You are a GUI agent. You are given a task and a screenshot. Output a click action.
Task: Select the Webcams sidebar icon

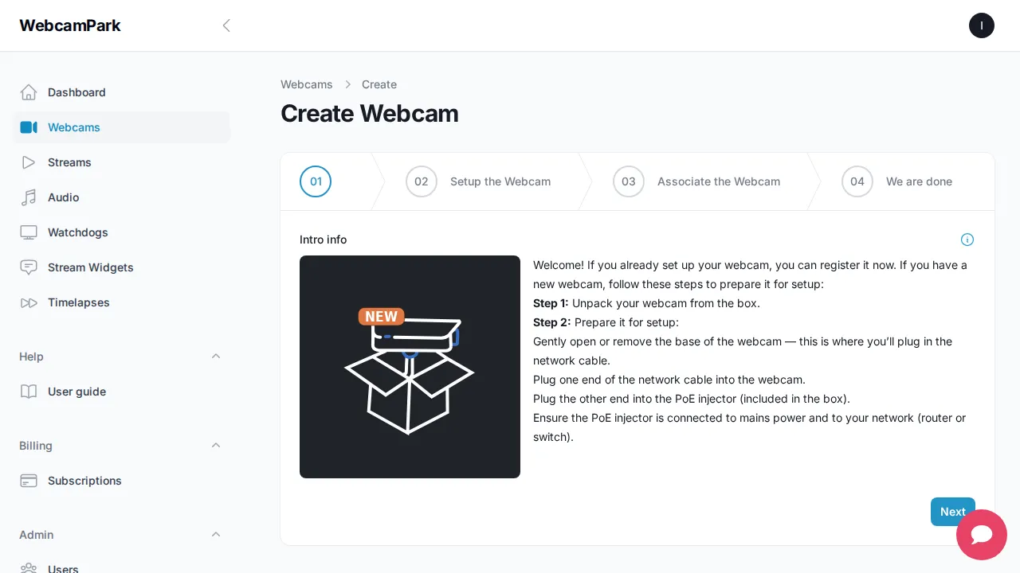coord(29,127)
